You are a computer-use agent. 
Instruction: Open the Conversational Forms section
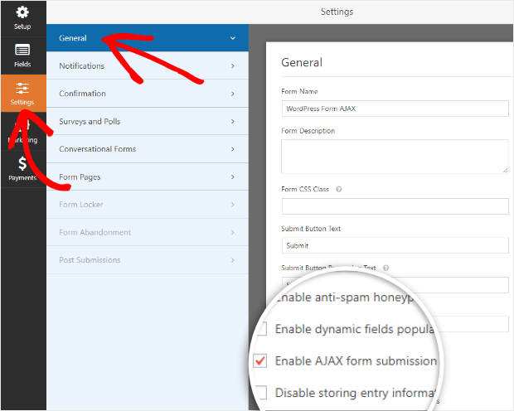click(x=148, y=149)
